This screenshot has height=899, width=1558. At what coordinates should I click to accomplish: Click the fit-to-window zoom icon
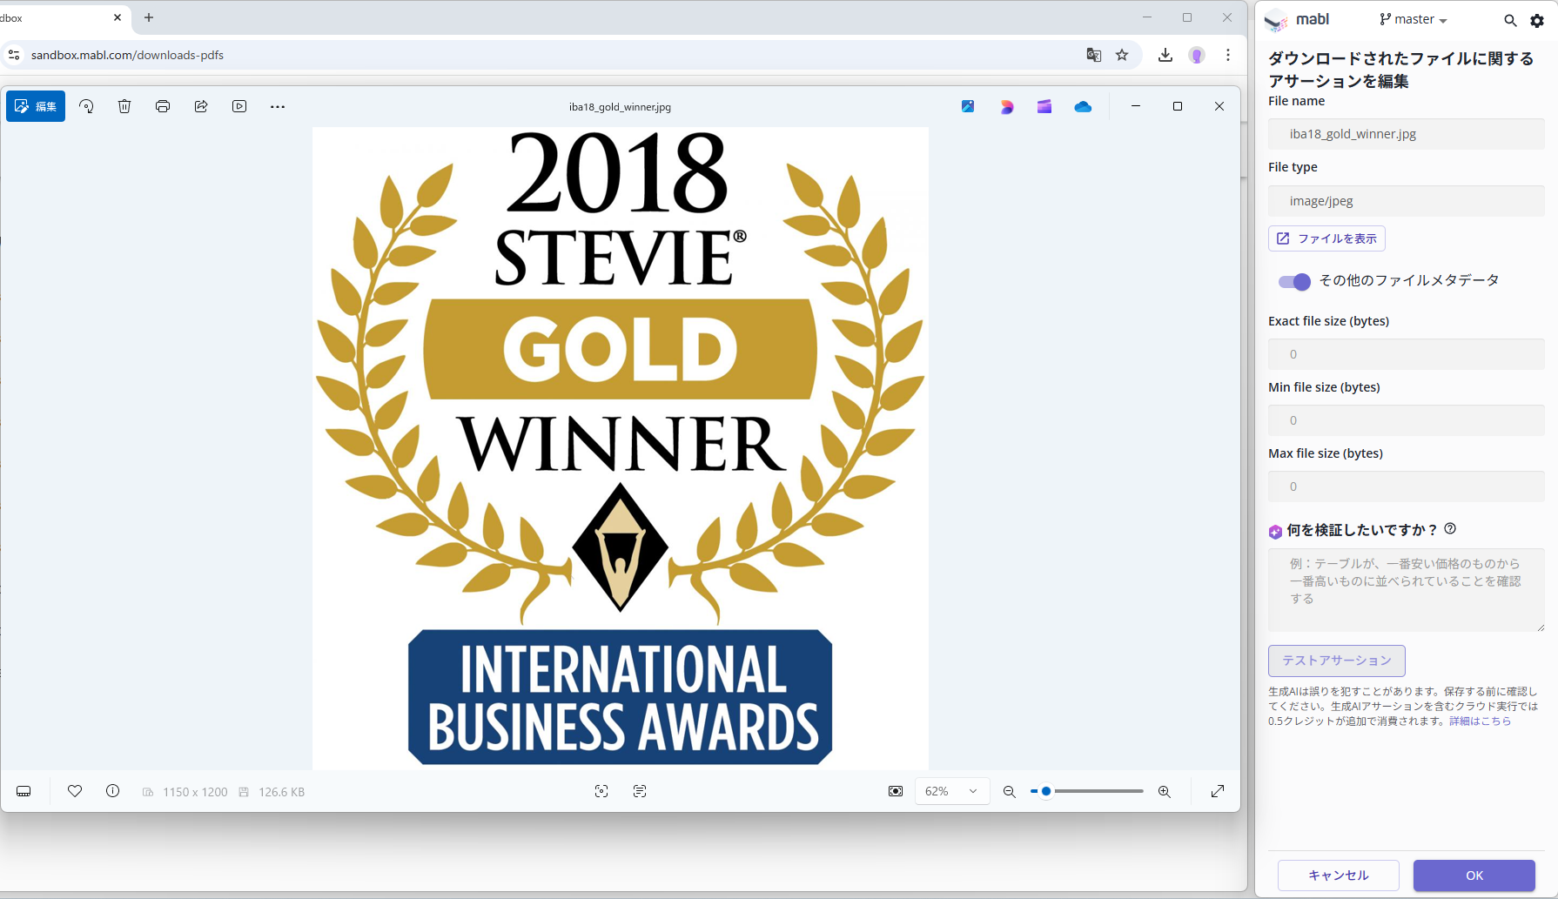point(896,791)
